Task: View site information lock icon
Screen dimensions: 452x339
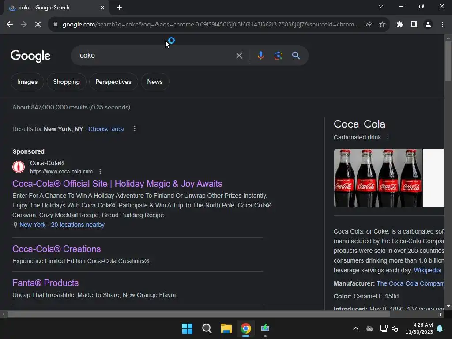Action: pos(55,25)
